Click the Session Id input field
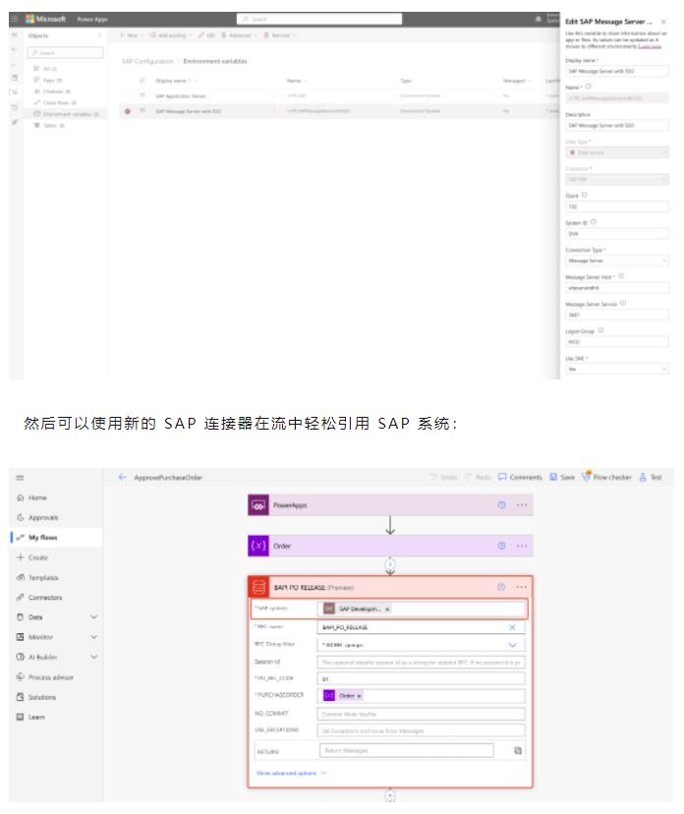The image size is (684, 814). (x=421, y=663)
